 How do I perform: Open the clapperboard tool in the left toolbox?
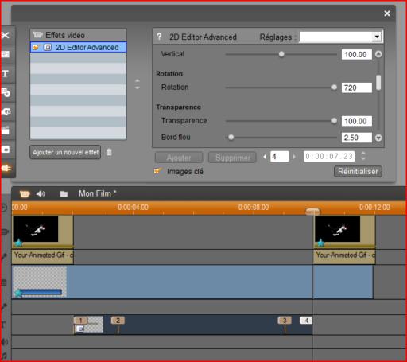coord(6,130)
